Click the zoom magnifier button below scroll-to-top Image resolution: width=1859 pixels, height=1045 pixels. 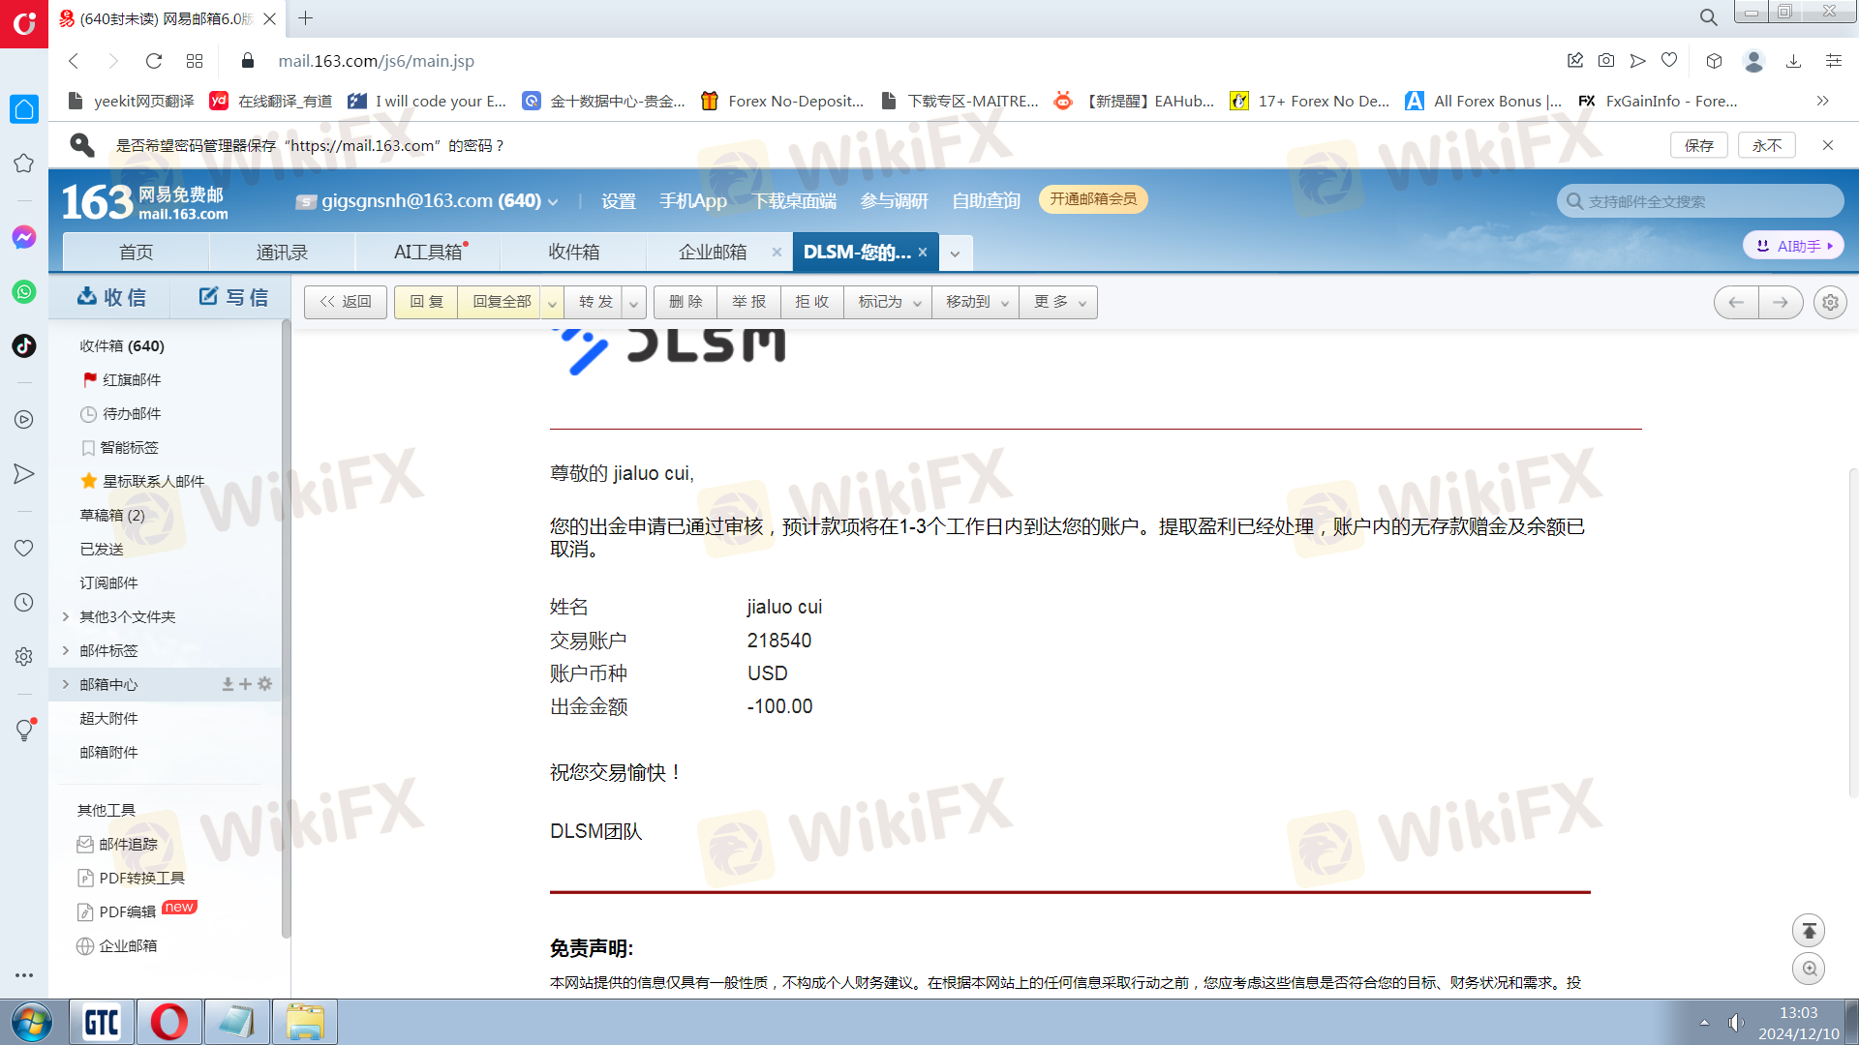pyautogui.click(x=1809, y=969)
